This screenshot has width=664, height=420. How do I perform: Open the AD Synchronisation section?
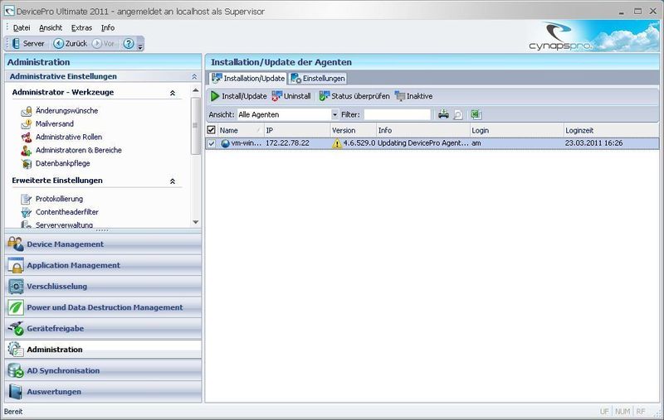103,370
